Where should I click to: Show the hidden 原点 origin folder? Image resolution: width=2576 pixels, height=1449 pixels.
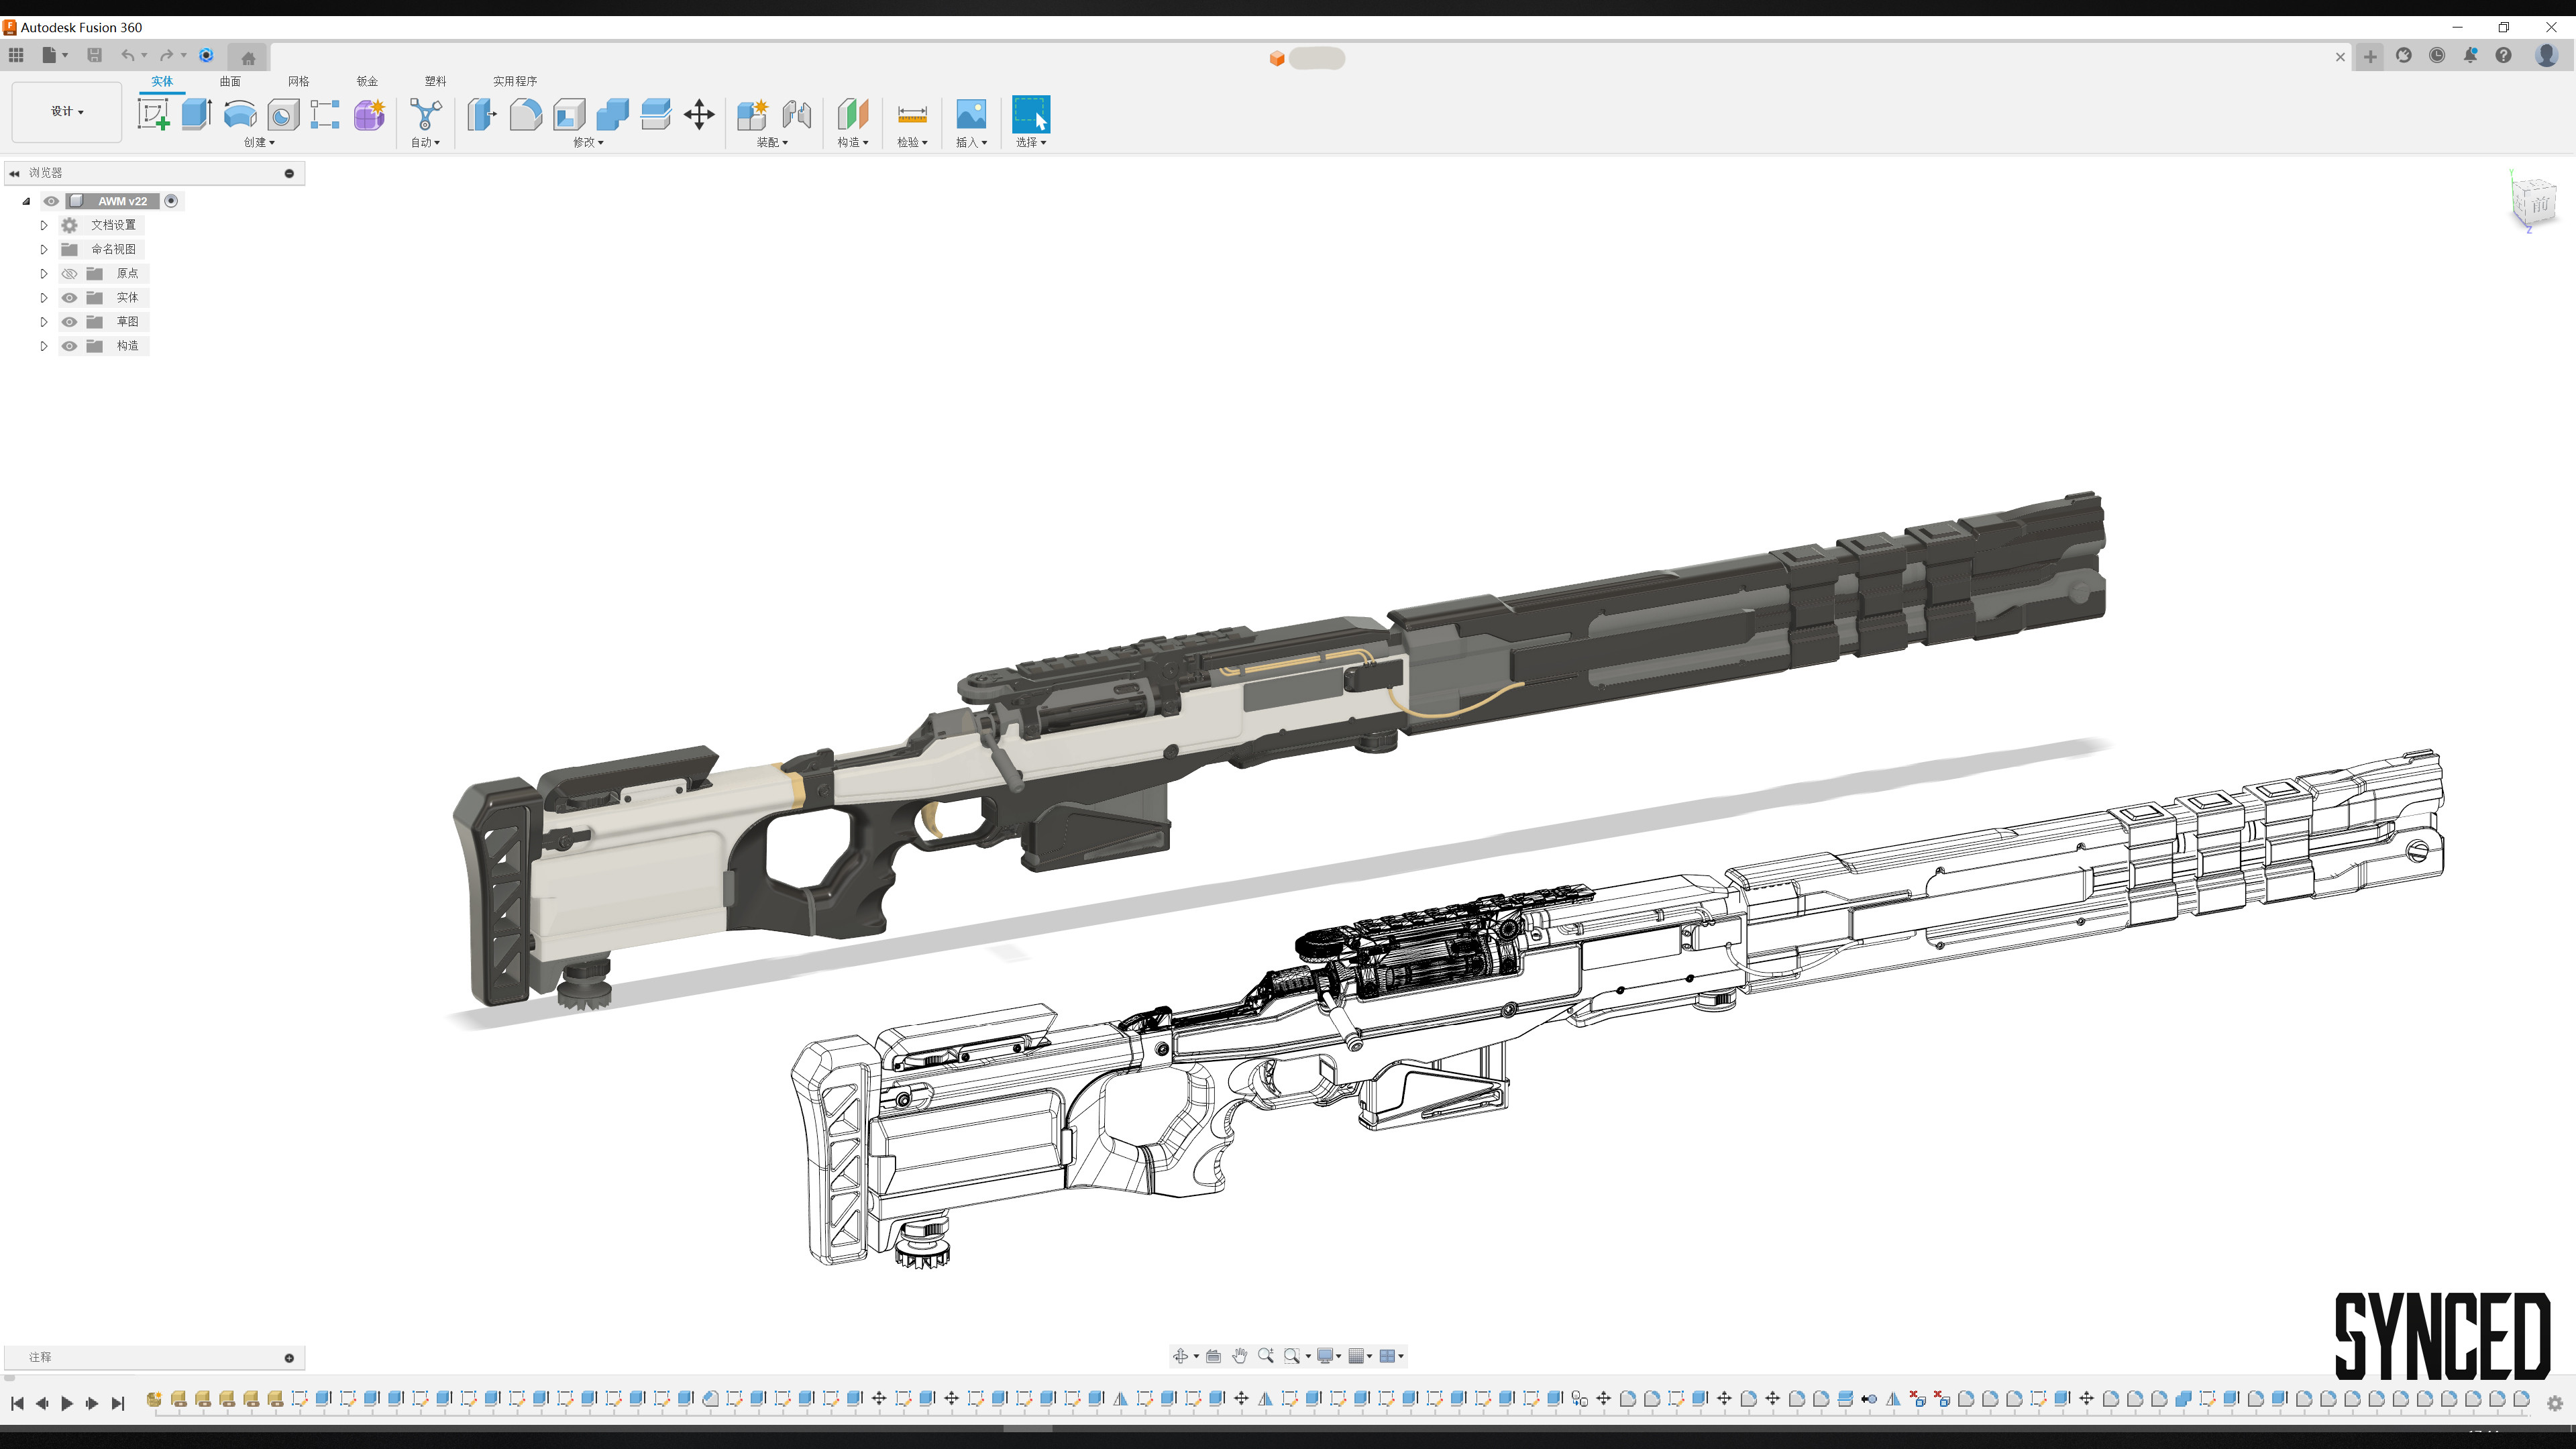click(x=69, y=273)
